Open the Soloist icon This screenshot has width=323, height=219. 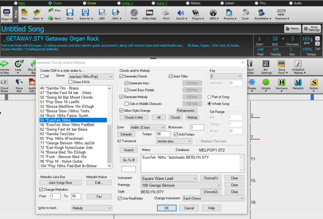(314, 84)
